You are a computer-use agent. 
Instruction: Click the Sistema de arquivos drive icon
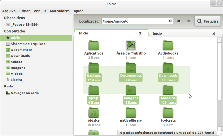(8, 44)
